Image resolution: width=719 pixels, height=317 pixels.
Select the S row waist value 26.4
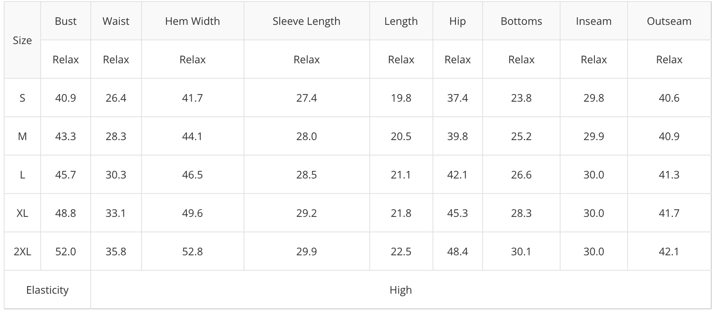click(116, 98)
